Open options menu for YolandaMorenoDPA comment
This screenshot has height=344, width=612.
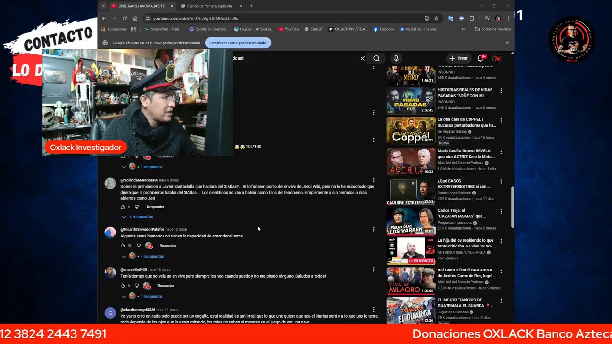tap(374, 180)
